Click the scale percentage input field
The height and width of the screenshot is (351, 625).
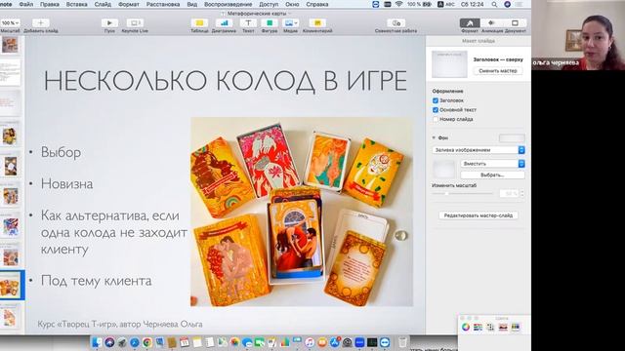click(509, 193)
